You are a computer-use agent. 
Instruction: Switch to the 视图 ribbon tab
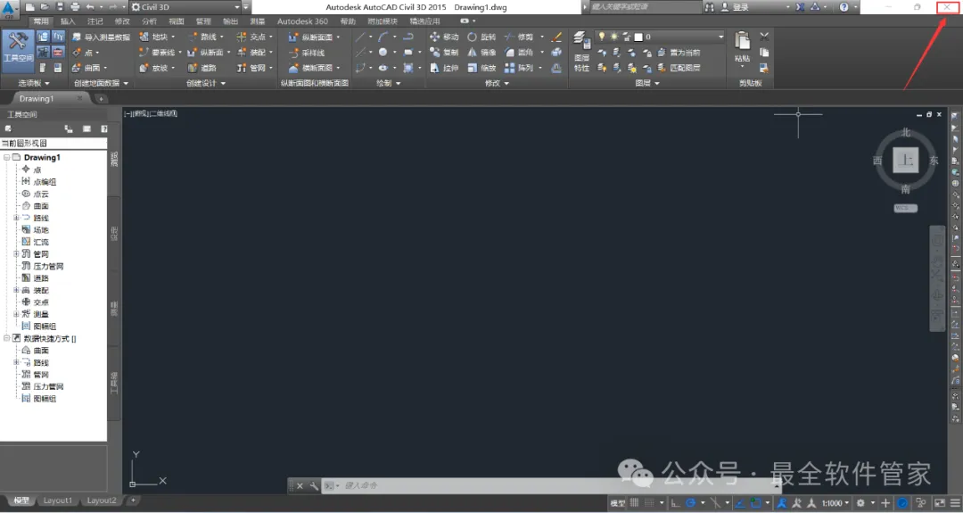tap(177, 21)
